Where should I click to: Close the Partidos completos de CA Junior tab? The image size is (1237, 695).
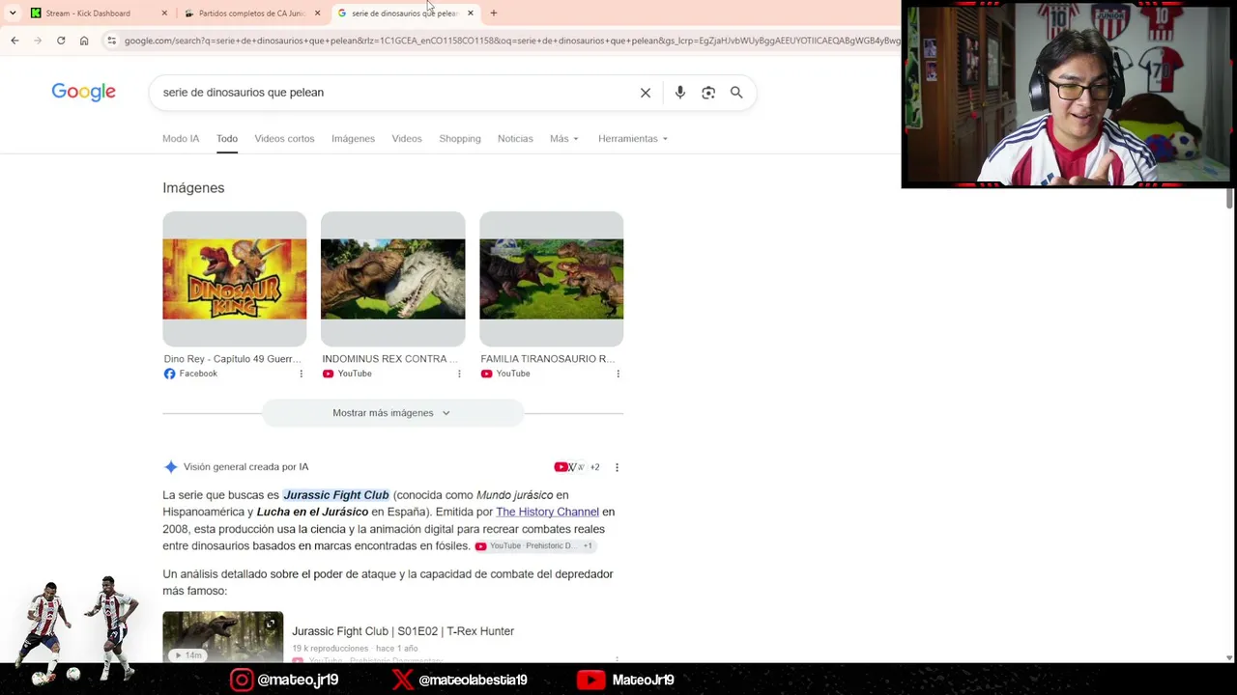pos(317,14)
